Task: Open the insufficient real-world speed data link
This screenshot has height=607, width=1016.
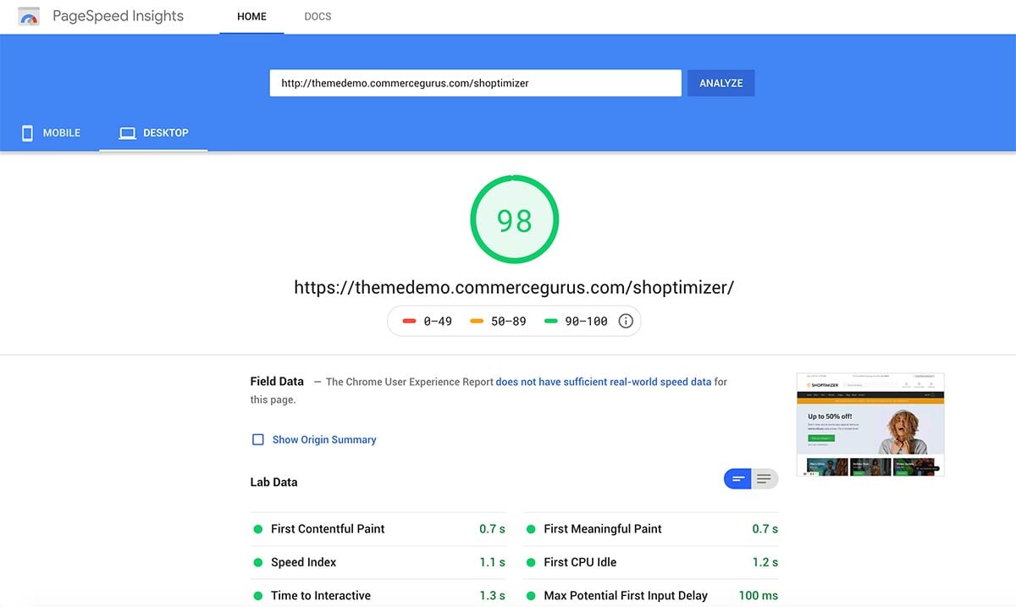Action: coord(603,382)
